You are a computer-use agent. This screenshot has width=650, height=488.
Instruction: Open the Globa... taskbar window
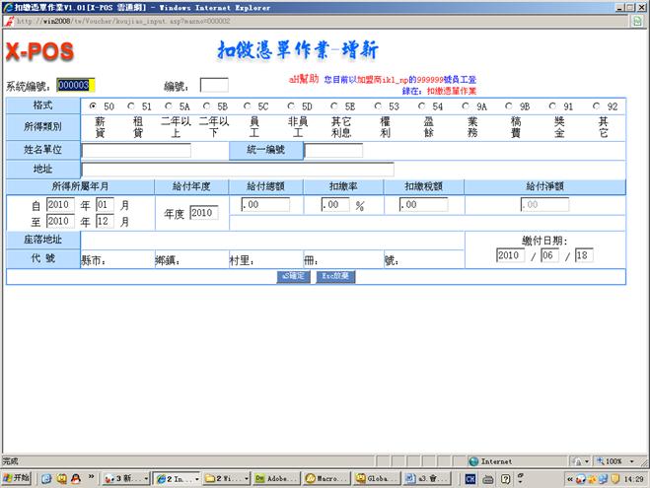(x=378, y=478)
